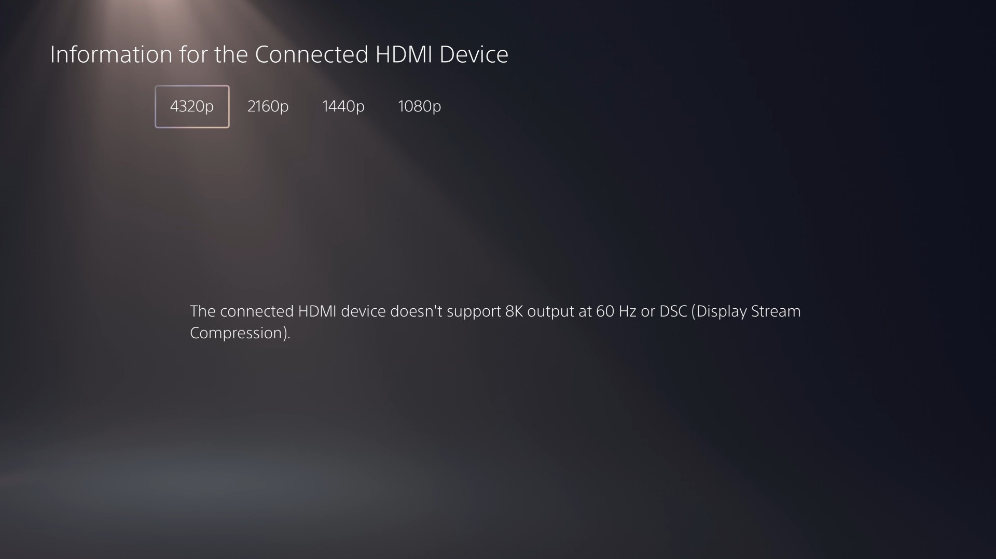996x559 pixels.
Task: Choose 2160p next to the 4320p tab
Action: coord(268,106)
